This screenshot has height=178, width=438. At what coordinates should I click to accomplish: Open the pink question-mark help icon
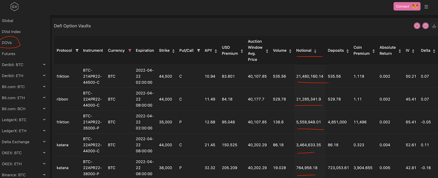[x=425, y=26]
